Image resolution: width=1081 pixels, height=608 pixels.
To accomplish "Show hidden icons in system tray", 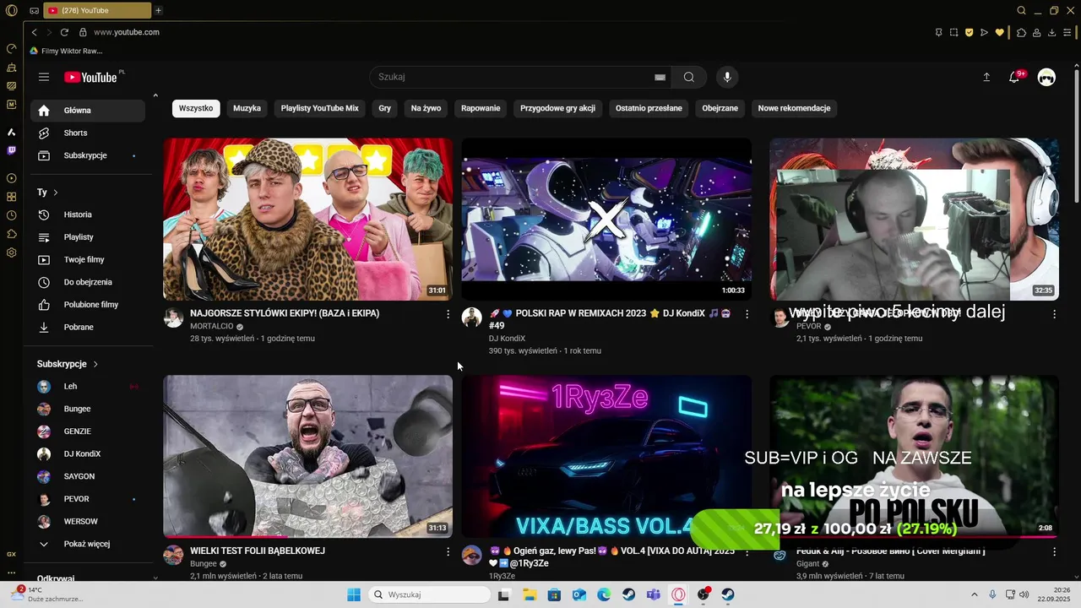I will (974, 594).
